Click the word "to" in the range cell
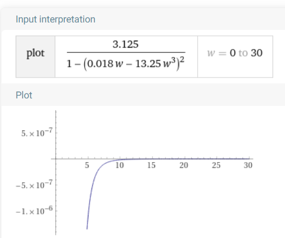Image resolution: width=285 pixels, height=238 pixels. (x=243, y=53)
